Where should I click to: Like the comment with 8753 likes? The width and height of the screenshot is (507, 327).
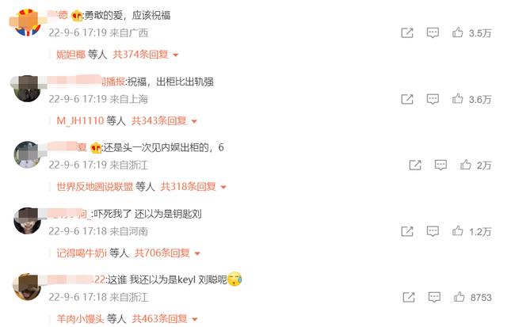coord(459,297)
